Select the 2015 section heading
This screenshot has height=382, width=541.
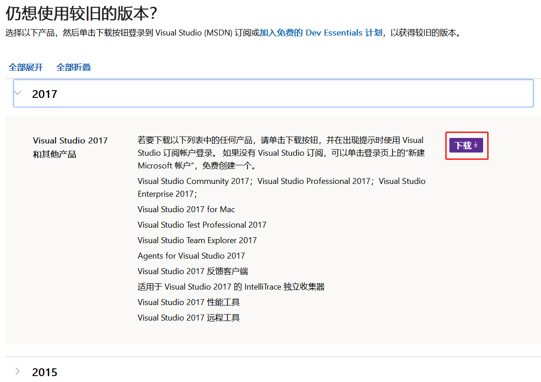click(45, 372)
